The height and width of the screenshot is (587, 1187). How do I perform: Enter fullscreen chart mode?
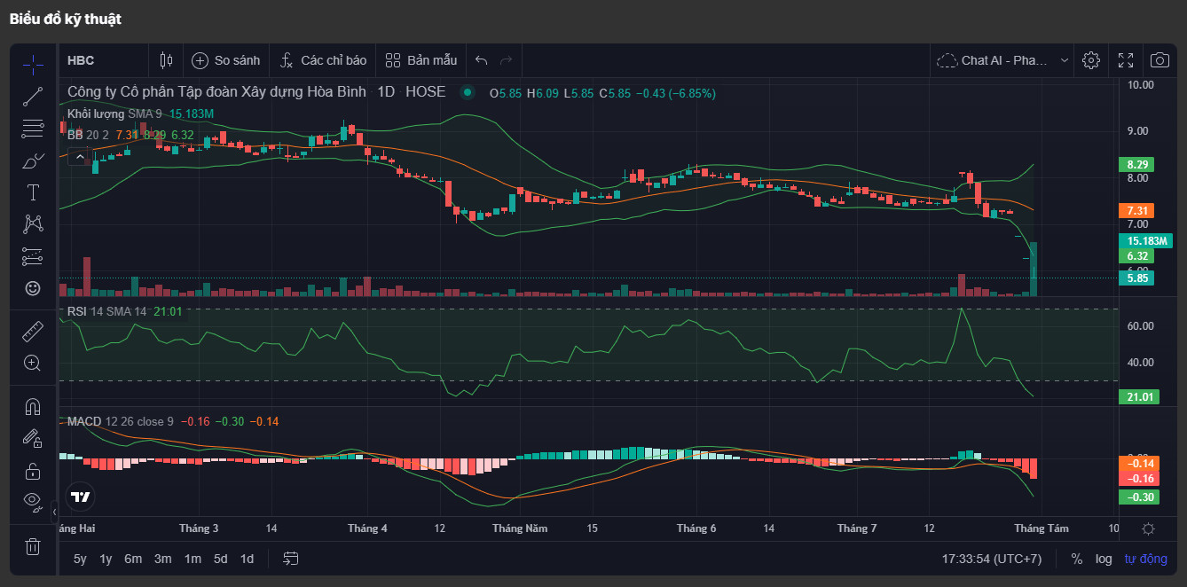[x=1126, y=60]
